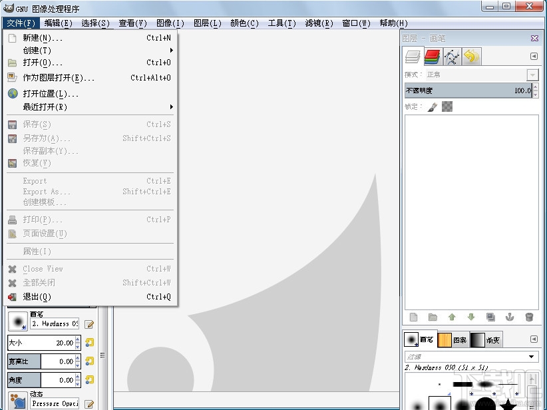547x410 pixels.
Task: Toggle lock pixels with the paintbrush icon
Action: [432, 106]
